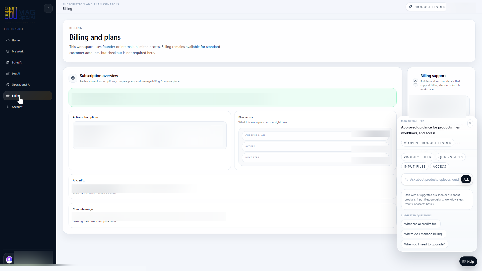Click Open Product Finder in the help panel
This screenshot has width=482, height=271.
(428, 143)
